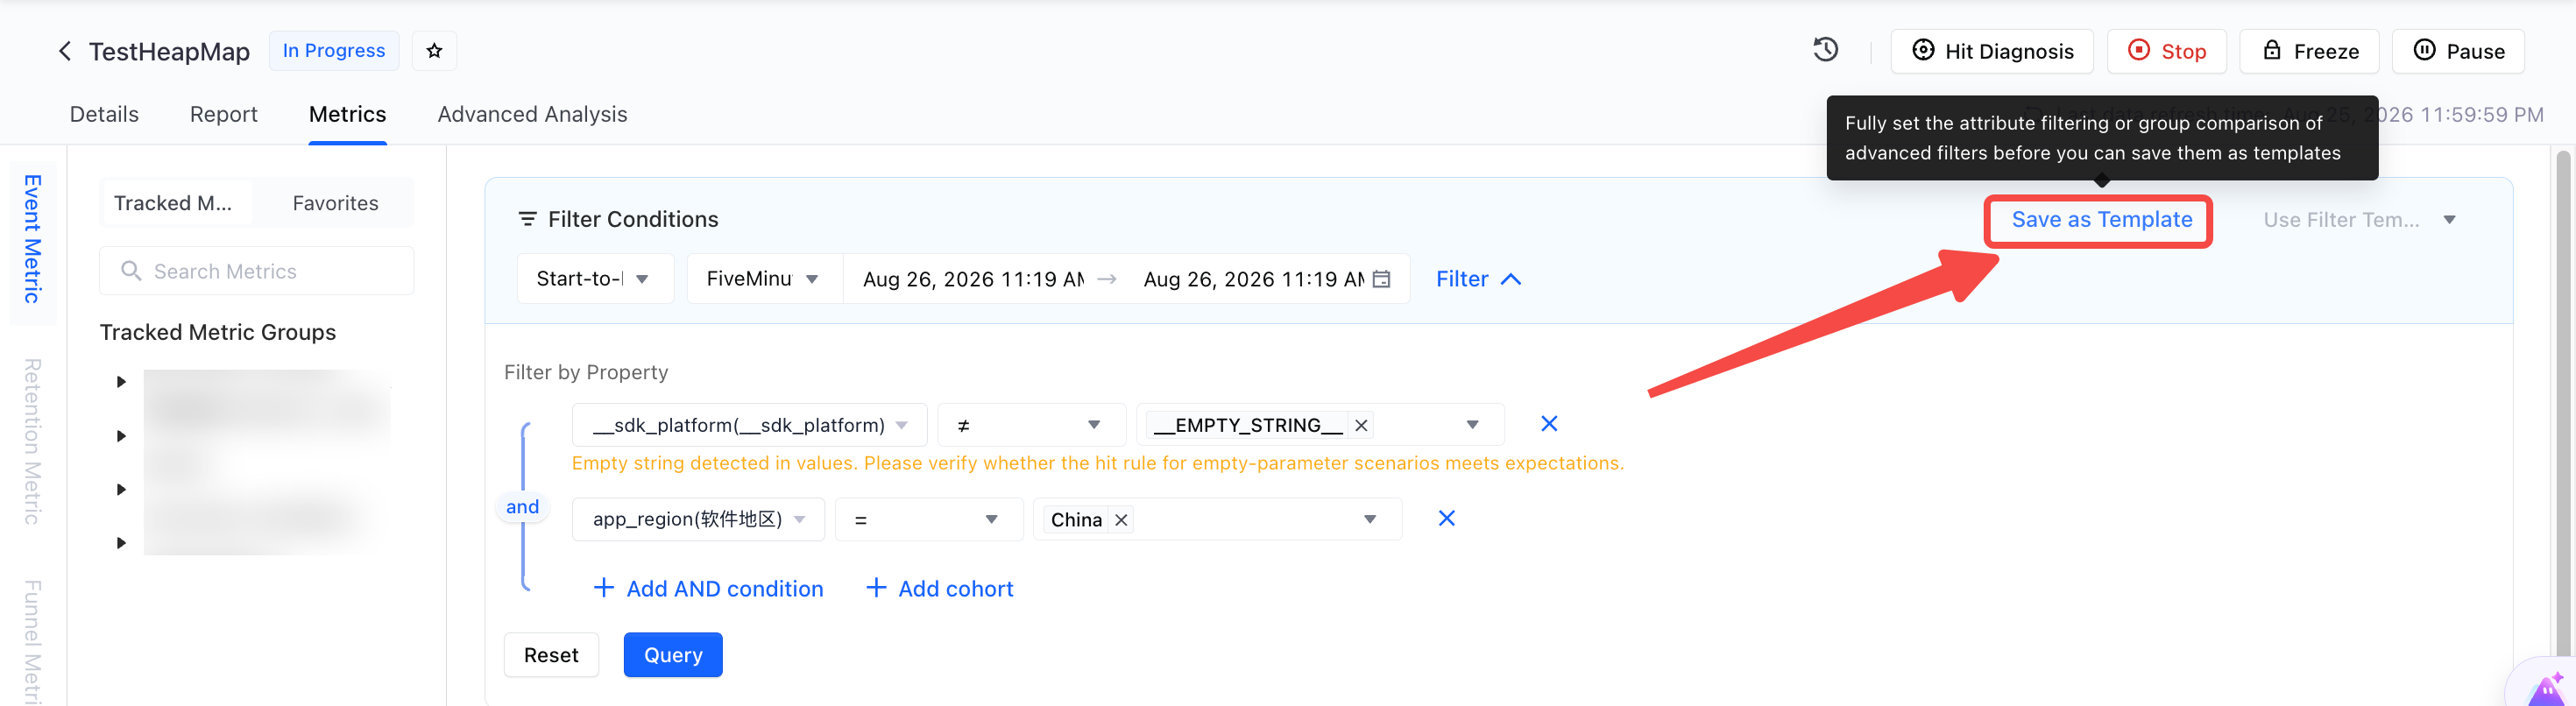Open the Use Filter Template dropdown
2576x706 pixels.
click(2359, 220)
